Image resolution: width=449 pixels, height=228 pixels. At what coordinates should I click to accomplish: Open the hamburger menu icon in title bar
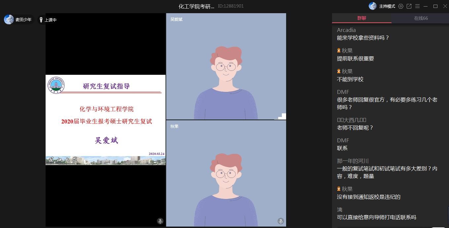tap(417, 6)
